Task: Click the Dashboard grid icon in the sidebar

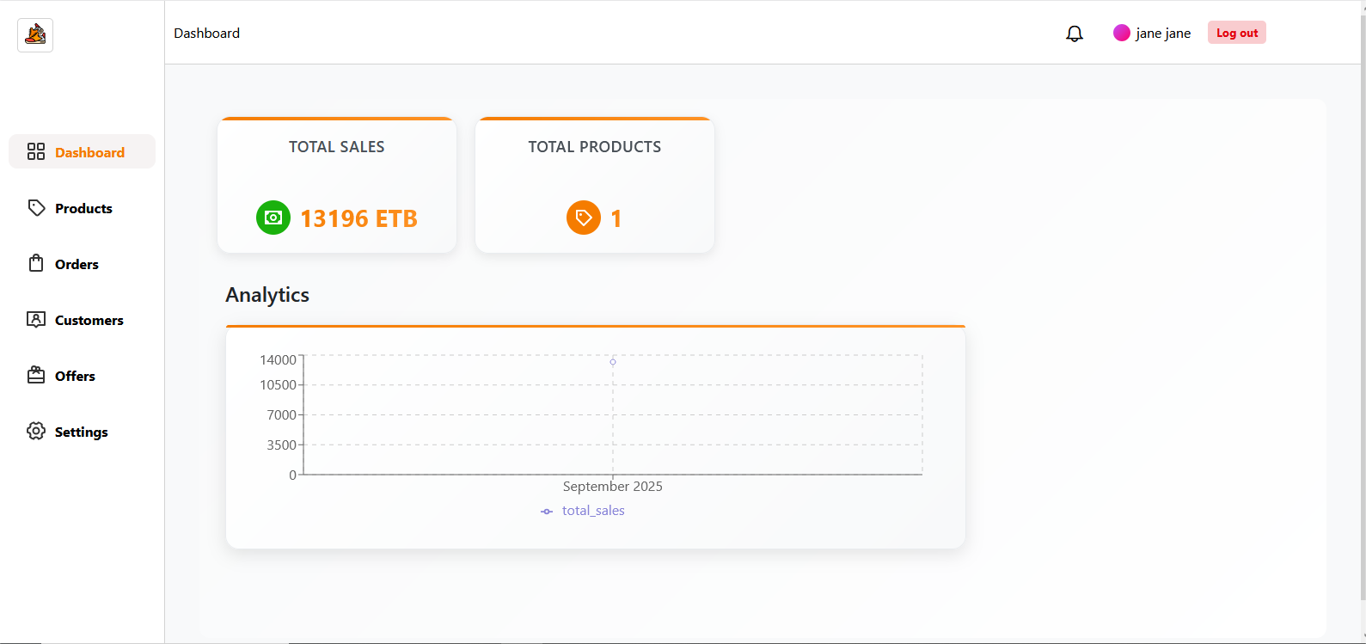Action: pyautogui.click(x=35, y=151)
